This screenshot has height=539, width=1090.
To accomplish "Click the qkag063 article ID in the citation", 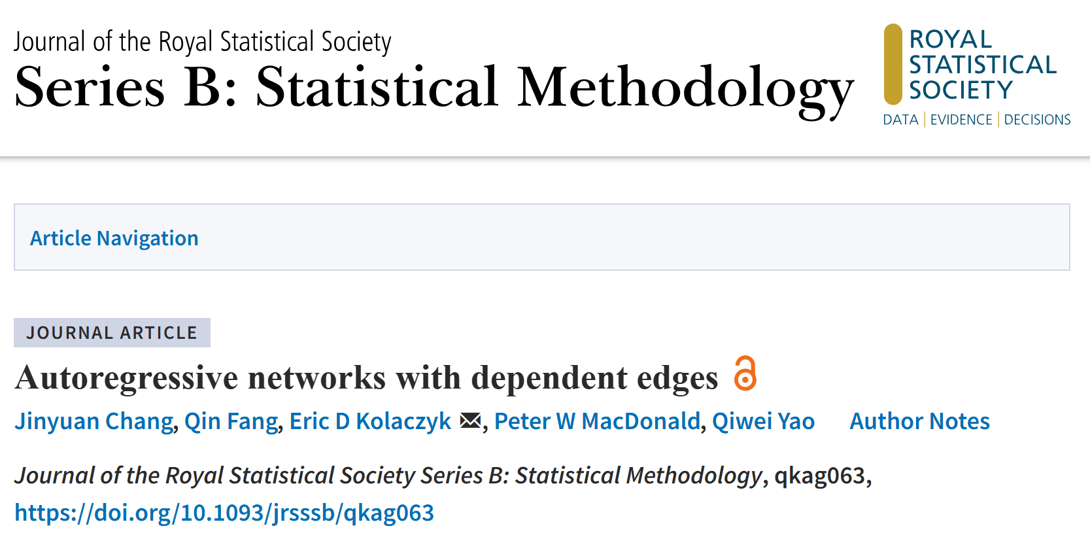I will [x=820, y=476].
